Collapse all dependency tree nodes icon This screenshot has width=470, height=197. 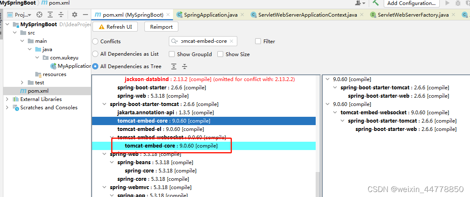(x=185, y=66)
